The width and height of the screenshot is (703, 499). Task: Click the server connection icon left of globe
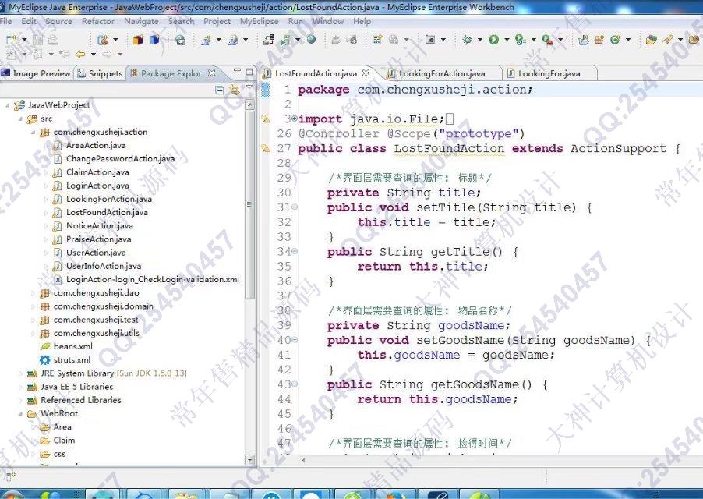(285, 40)
